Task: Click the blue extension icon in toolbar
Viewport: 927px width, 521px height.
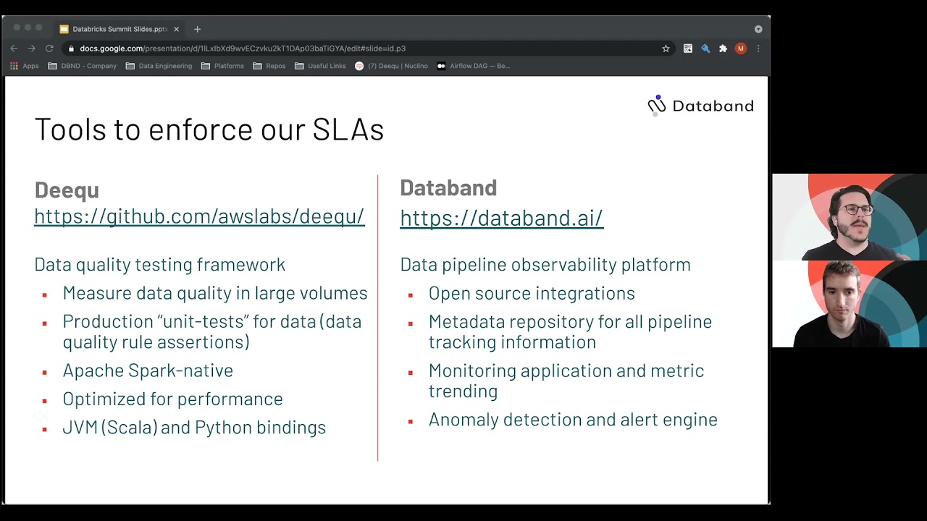Action: [x=705, y=48]
